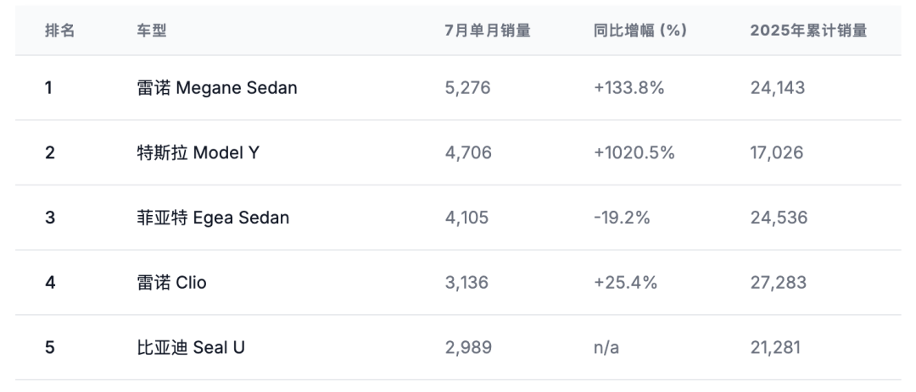Click the 21,281 cumulative sales cell
Image resolution: width=916 pixels, height=392 pixels.
pos(775,347)
